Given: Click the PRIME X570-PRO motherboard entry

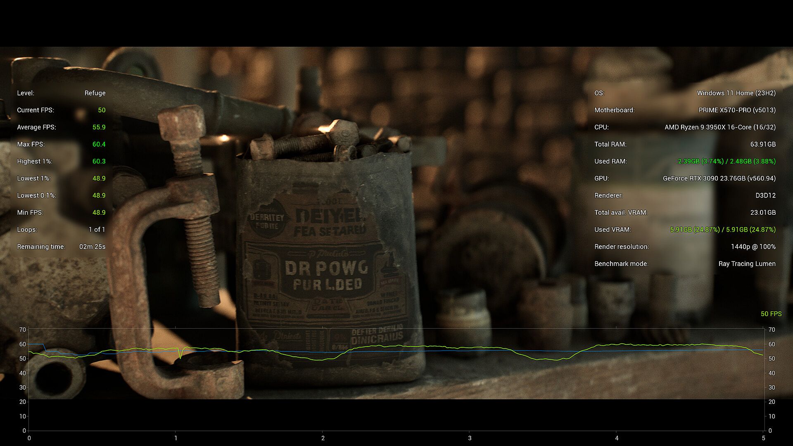Looking at the screenshot, I should pyautogui.click(x=737, y=110).
